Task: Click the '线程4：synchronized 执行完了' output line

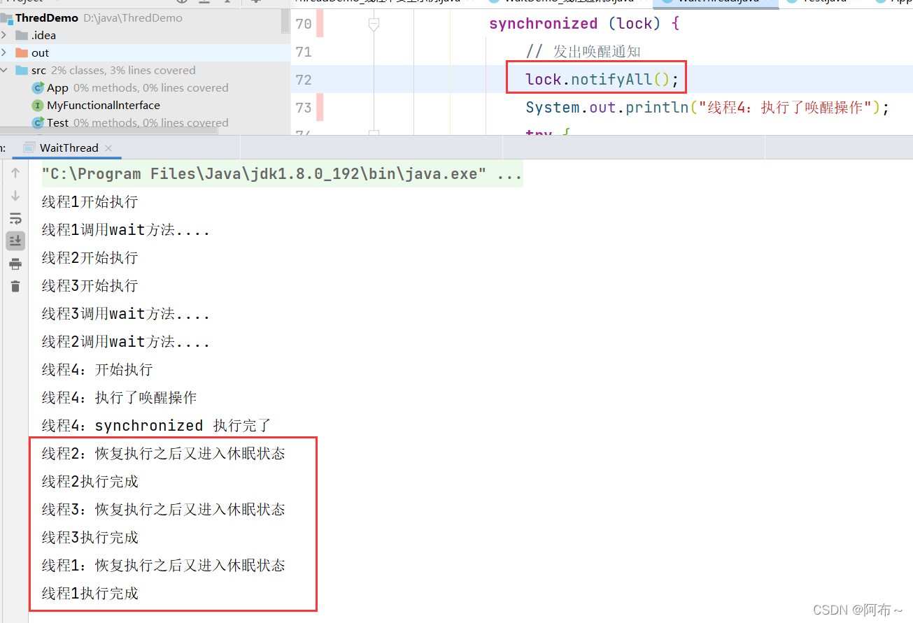Action: 156,426
